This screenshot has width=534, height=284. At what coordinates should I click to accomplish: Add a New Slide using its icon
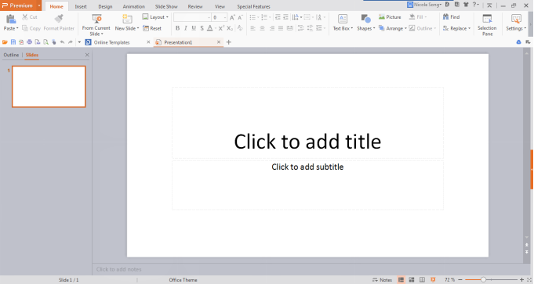tap(127, 19)
